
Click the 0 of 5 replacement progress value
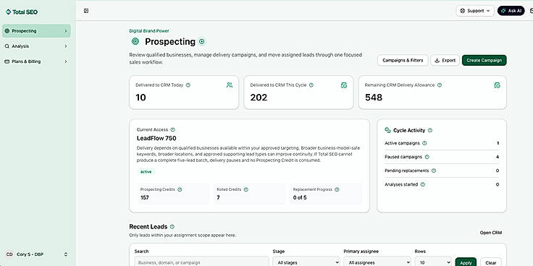(300, 197)
